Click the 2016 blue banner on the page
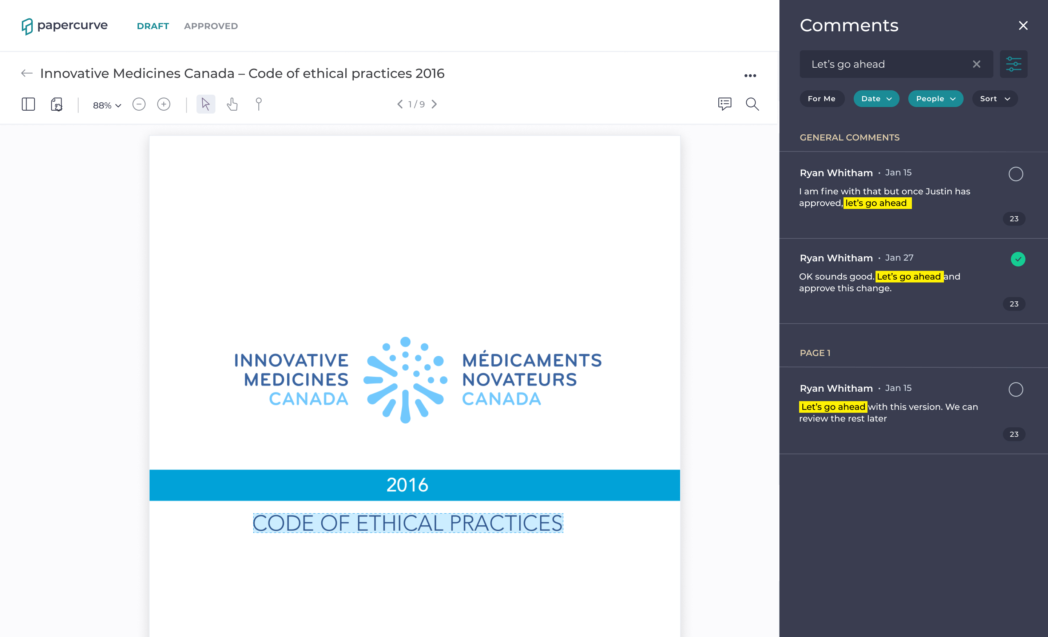Viewport: 1048px width, 637px height. [x=415, y=485]
